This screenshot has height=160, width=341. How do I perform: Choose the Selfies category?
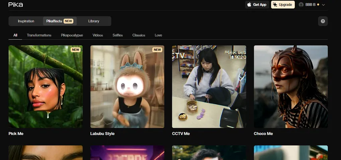118,35
